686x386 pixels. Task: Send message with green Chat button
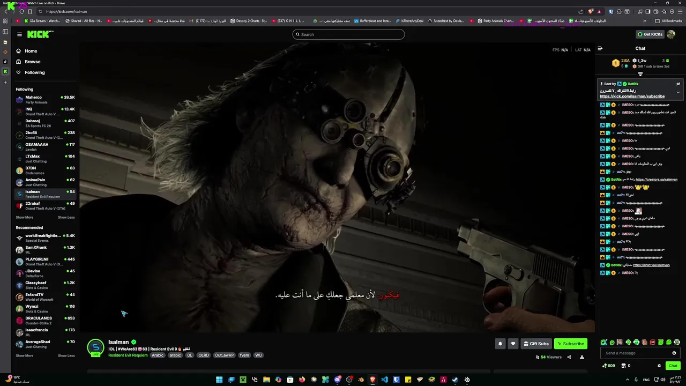[673, 366]
